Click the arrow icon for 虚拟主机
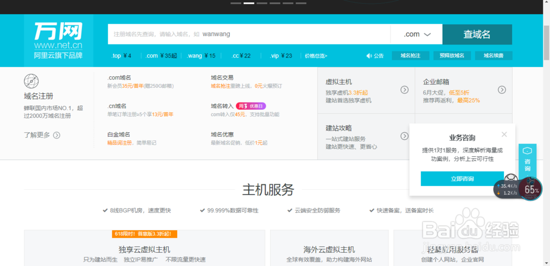Screen dimensions: 550x266 click(x=404, y=90)
